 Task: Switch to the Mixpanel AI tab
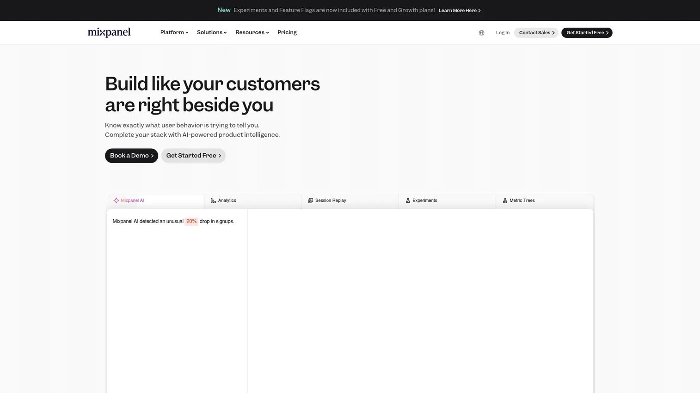tap(155, 201)
